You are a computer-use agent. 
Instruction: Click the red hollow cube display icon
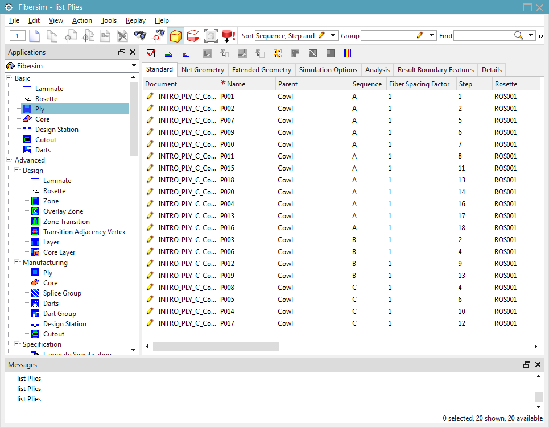pos(192,35)
